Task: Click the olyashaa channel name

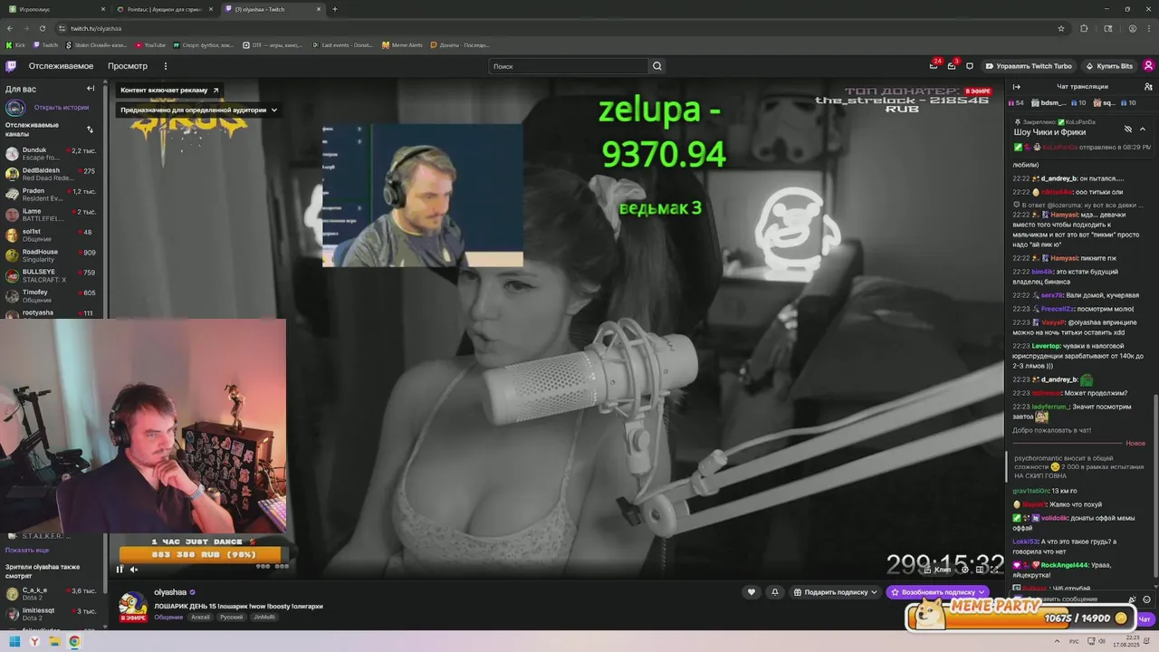Action: point(170,592)
